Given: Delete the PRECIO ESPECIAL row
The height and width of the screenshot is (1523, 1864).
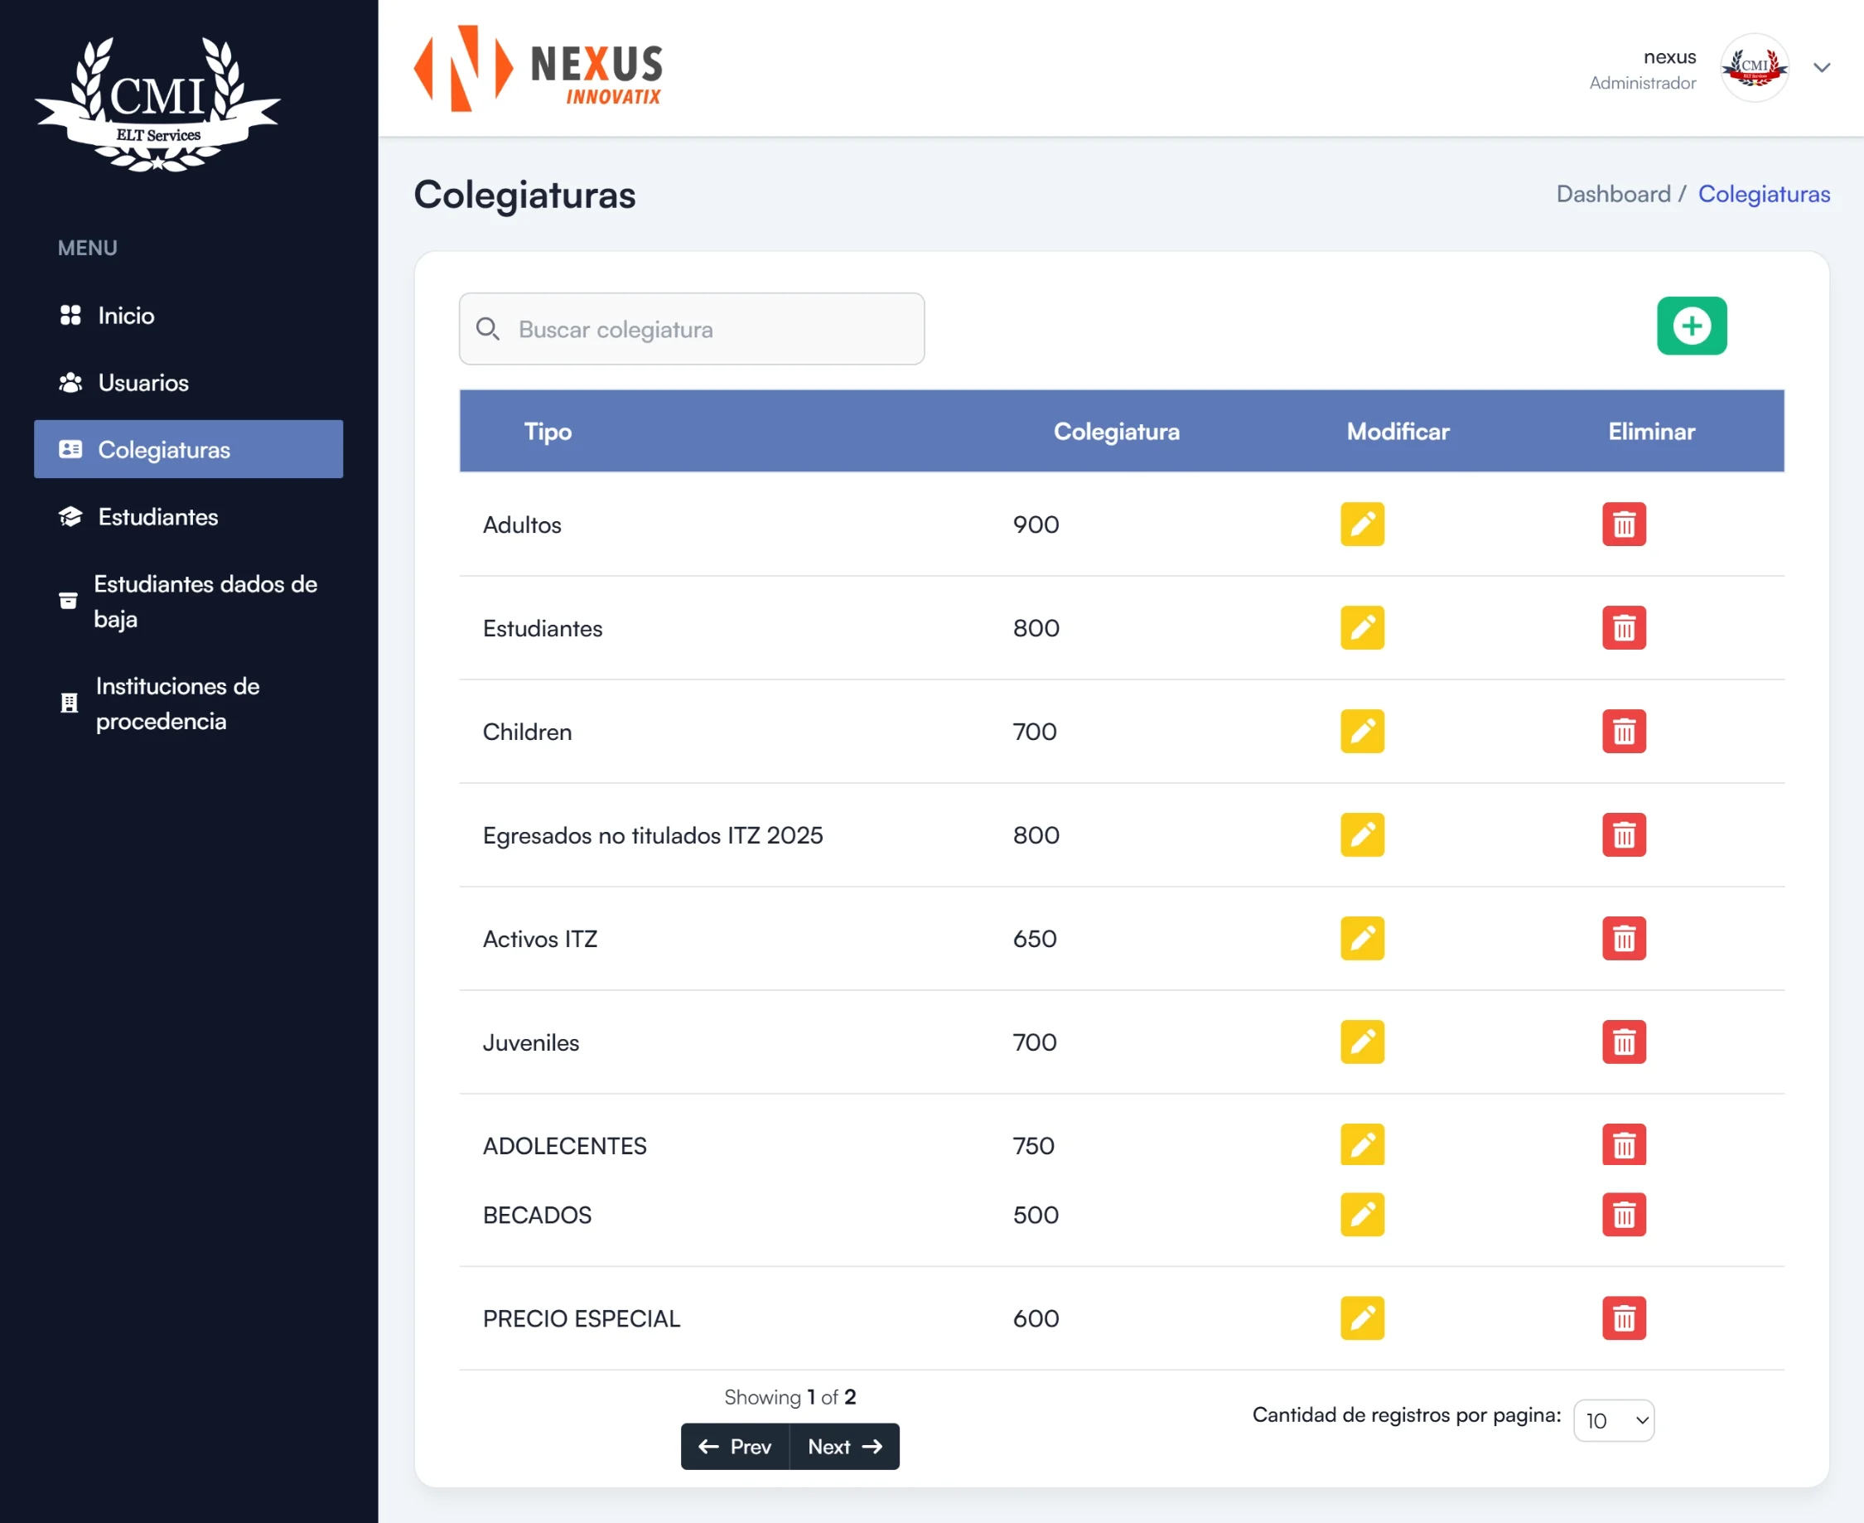Looking at the screenshot, I should tap(1623, 1318).
